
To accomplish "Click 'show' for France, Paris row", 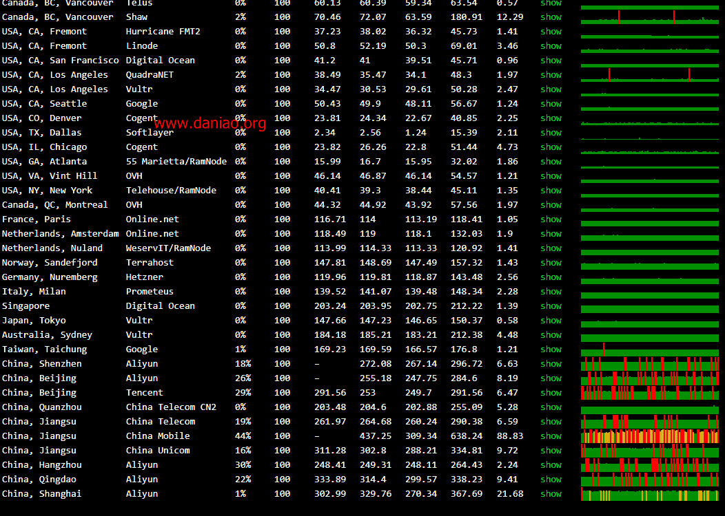I will coord(551,219).
